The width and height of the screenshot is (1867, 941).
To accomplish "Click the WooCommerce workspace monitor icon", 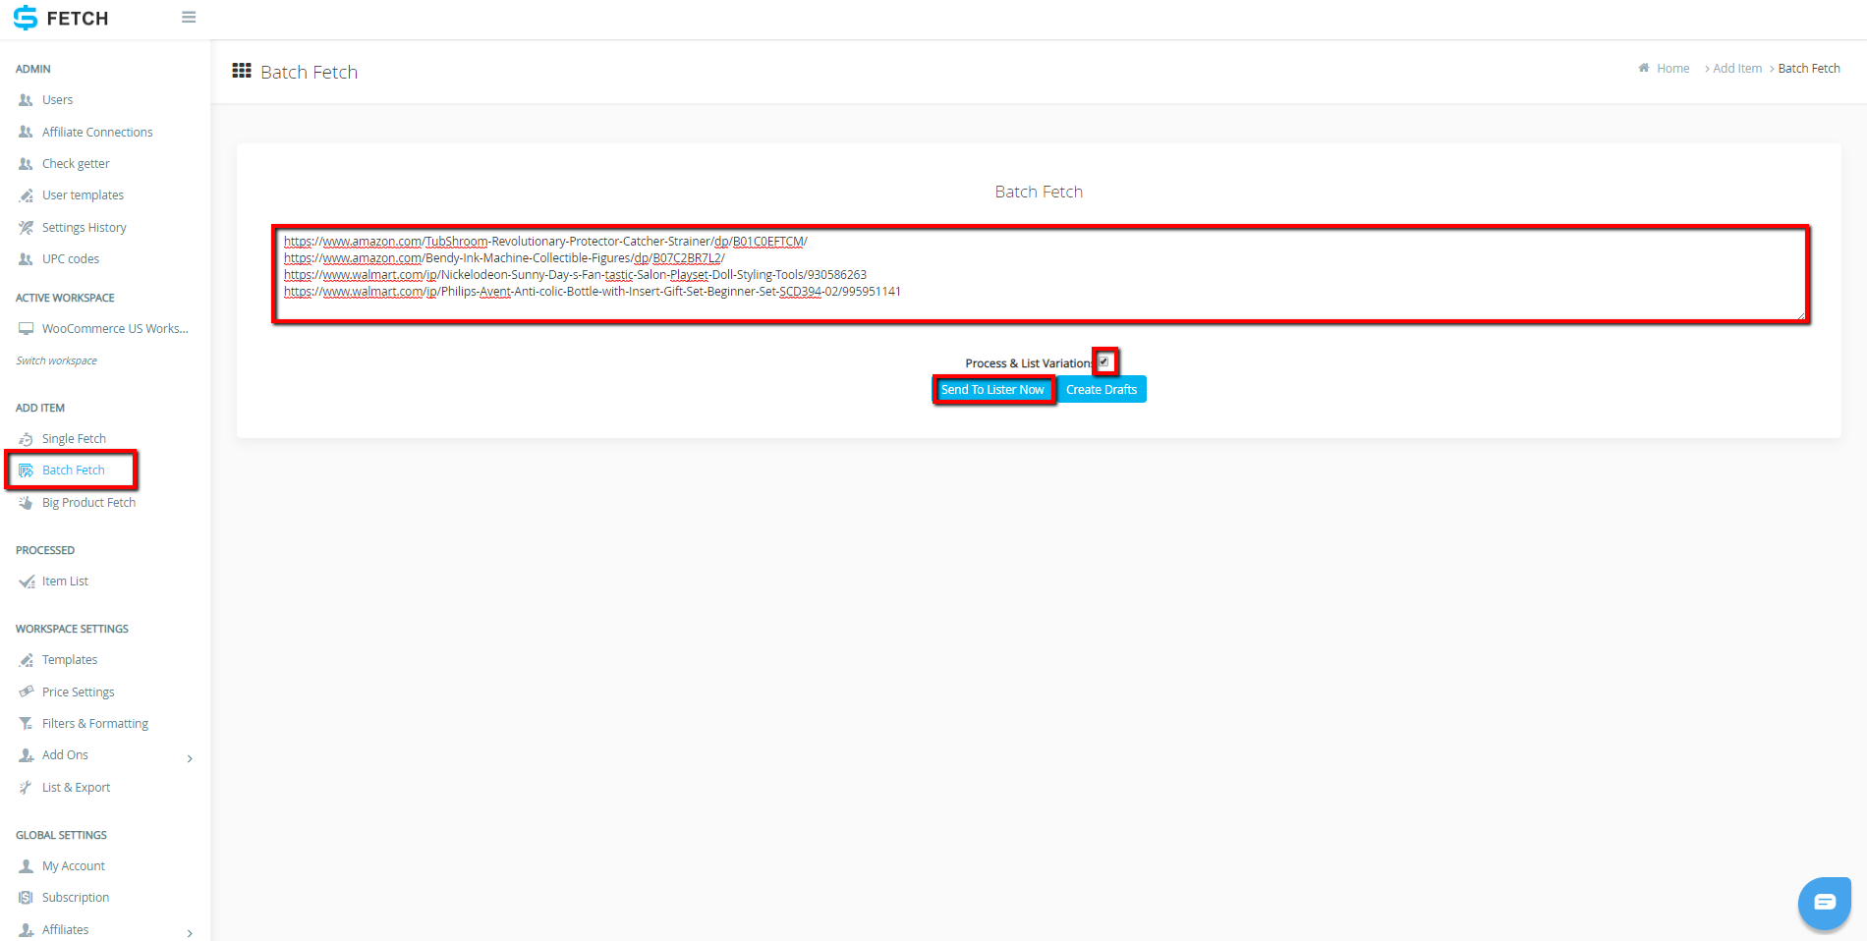I will [26, 329].
